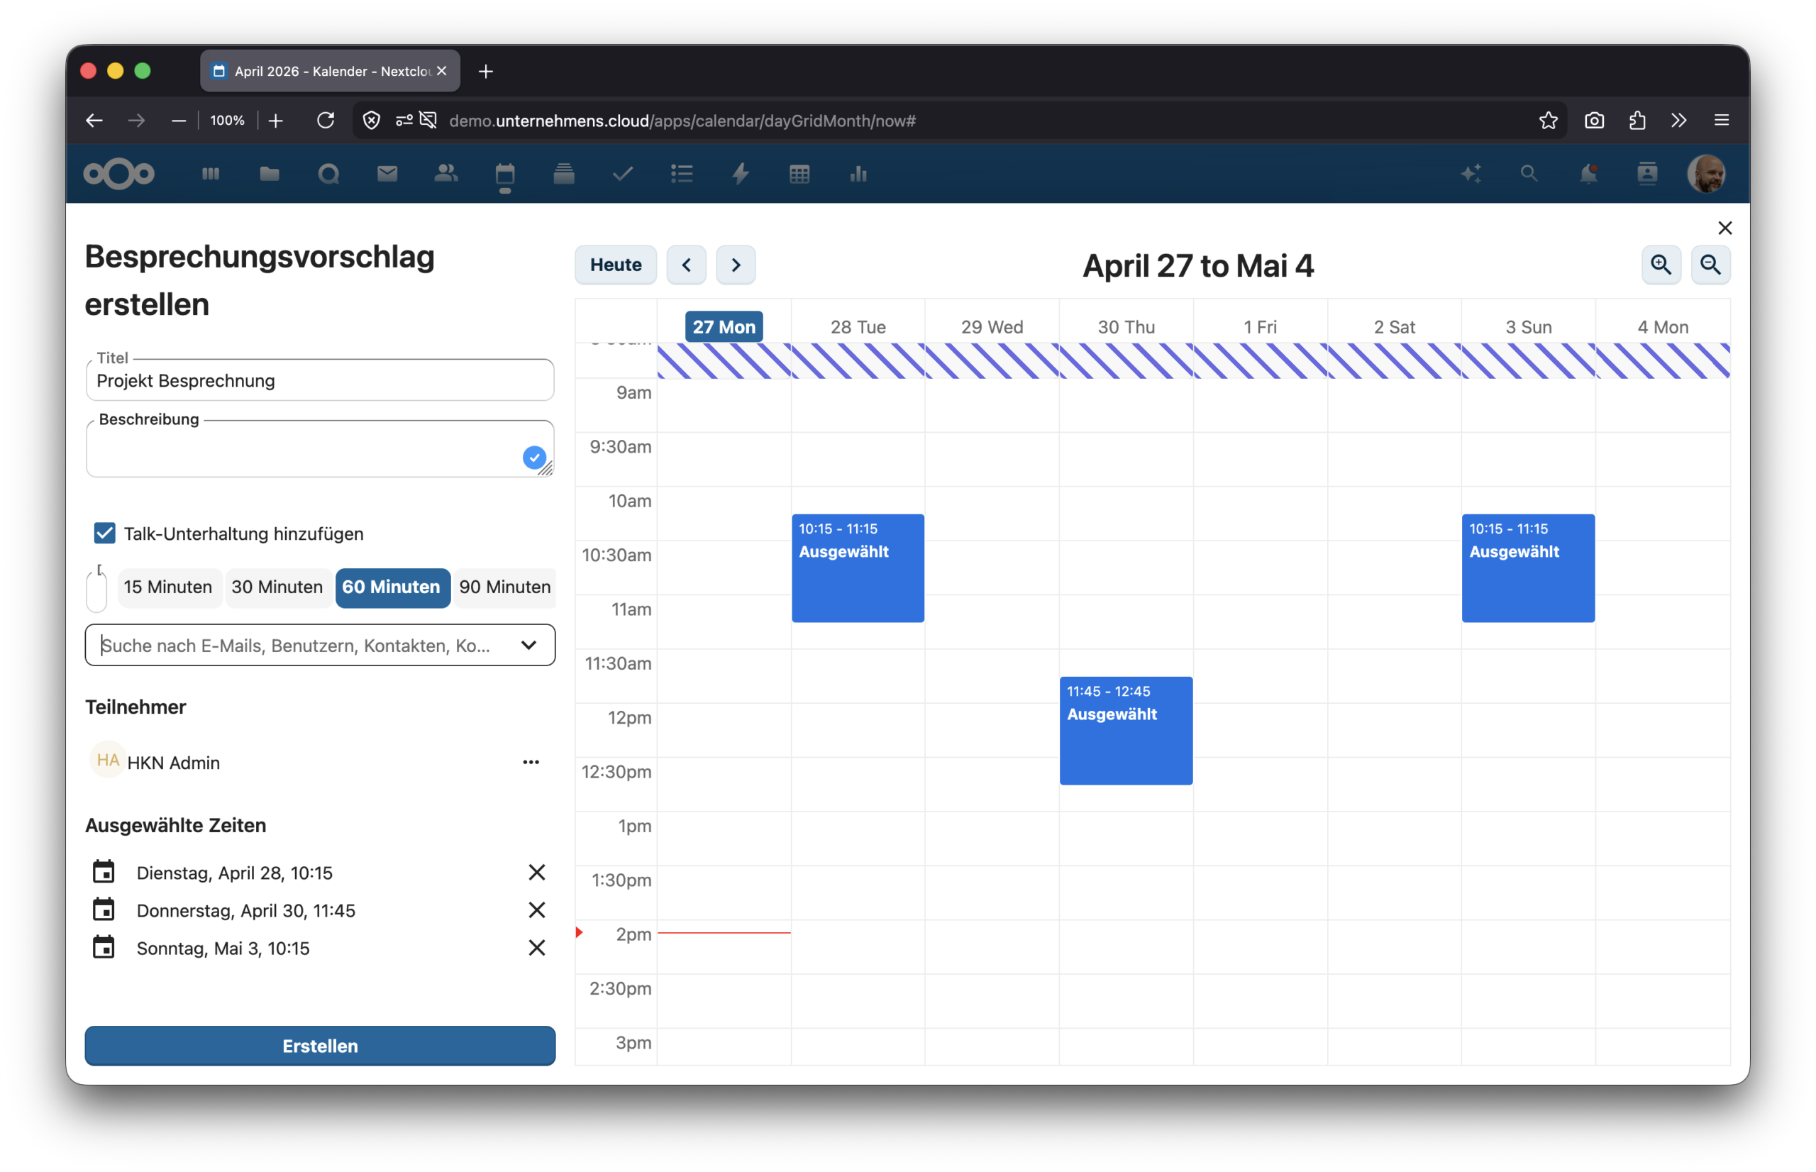Click the Heute button

(615, 265)
